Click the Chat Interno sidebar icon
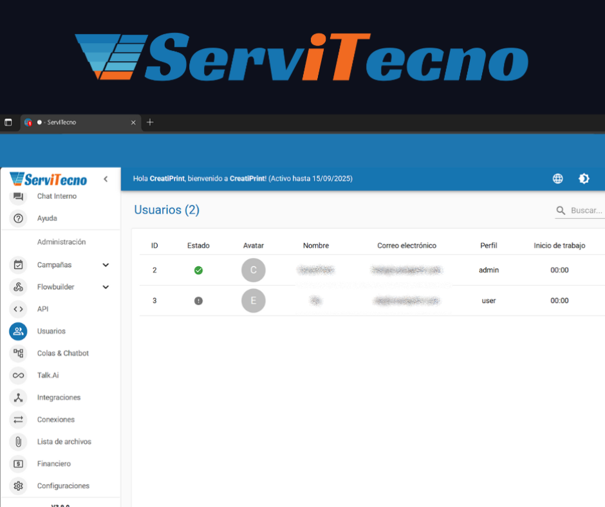The image size is (605, 507). (18, 197)
